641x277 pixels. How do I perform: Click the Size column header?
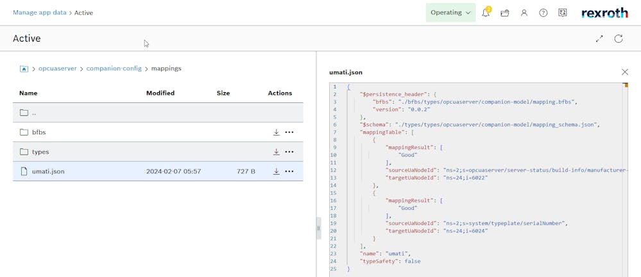tap(223, 93)
